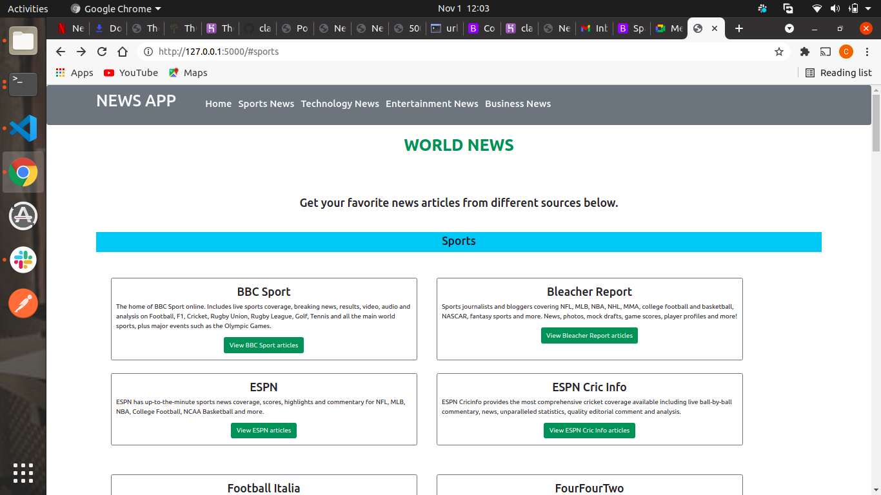Viewport: 881px width, 495px height.
Task: Click the 'Football Italia' card title
Action: click(x=264, y=489)
